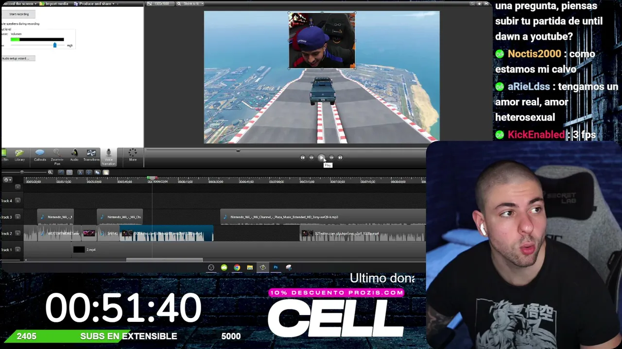Click the Start recording button
Screen dimensions: 622x349
(19, 14)
